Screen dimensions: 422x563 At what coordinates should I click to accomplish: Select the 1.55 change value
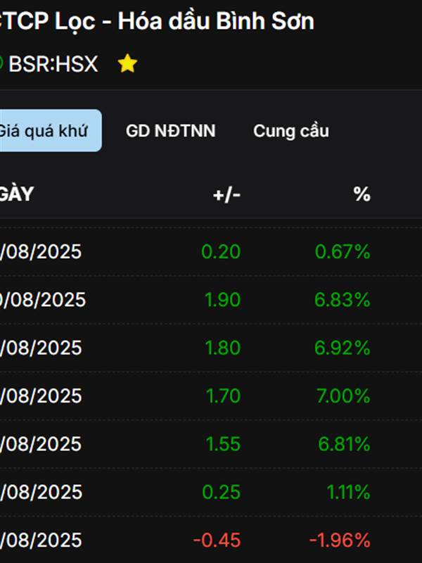tap(223, 444)
